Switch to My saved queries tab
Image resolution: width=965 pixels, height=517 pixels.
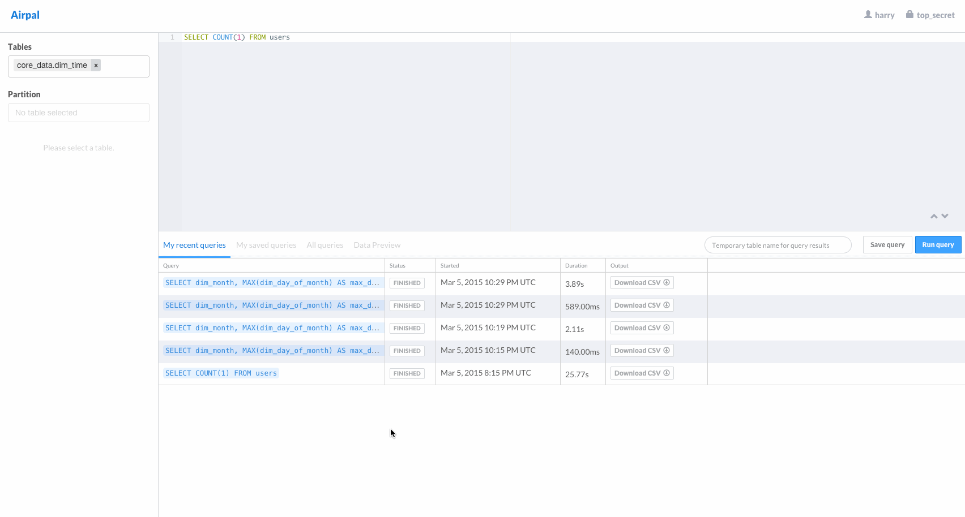tap(266, 245)
